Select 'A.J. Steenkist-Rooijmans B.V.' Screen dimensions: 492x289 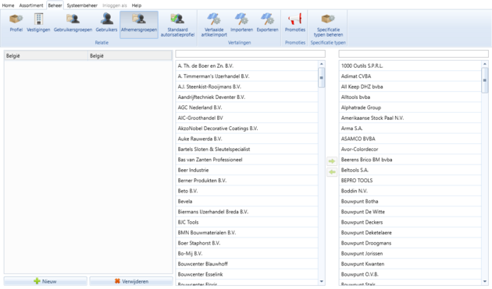(x=247, y=86)
